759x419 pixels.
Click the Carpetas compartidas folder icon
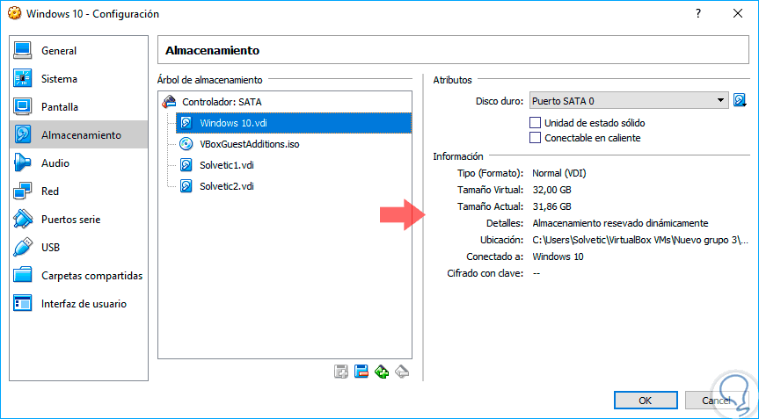22,275
